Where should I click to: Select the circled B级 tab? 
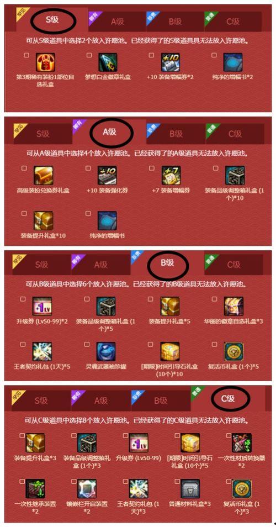tap(167, 263)
